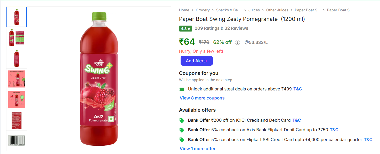Select the Other Juices breadcrumb
The height and width of the screenshot is (154, 380).
(x=277, y=10)
